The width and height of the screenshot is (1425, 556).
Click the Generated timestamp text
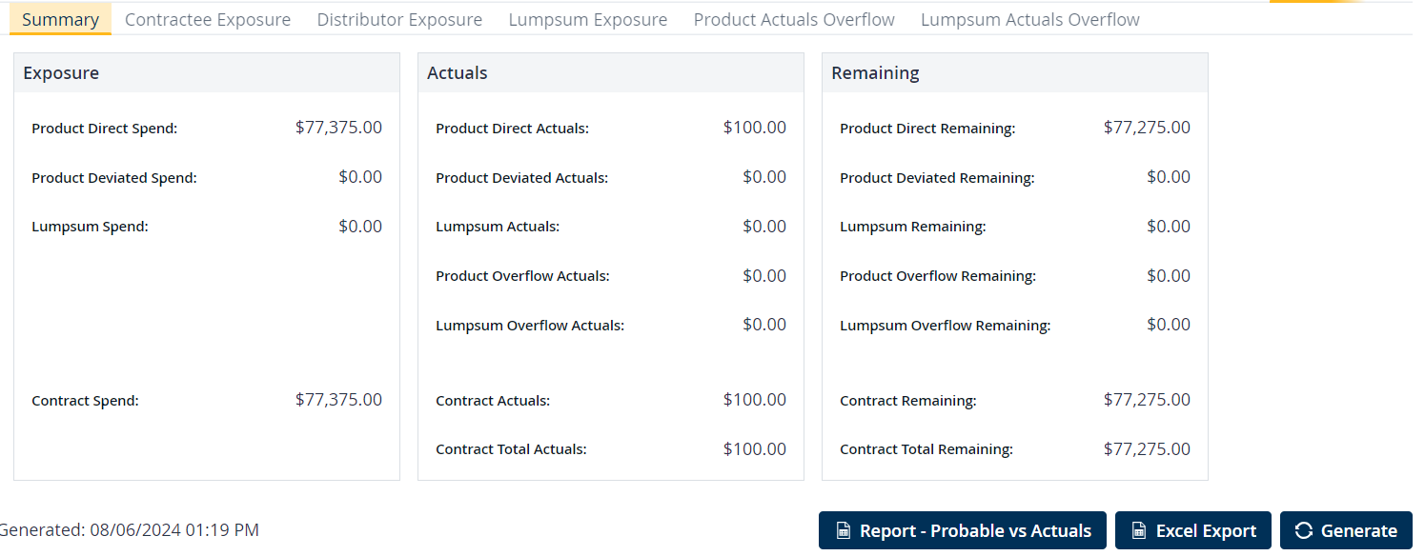[x=130, y=530]
